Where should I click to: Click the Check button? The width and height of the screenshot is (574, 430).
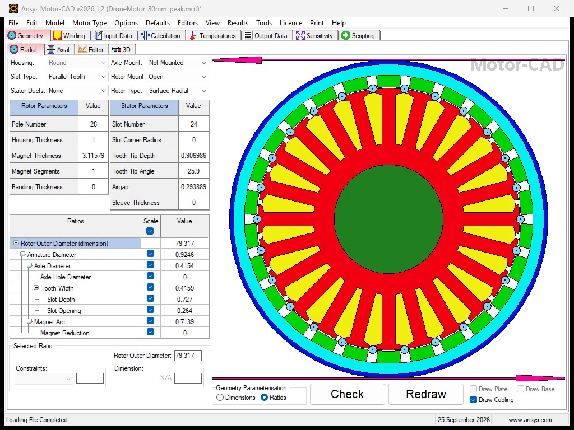pyautogui.click(x=348, y=394)
